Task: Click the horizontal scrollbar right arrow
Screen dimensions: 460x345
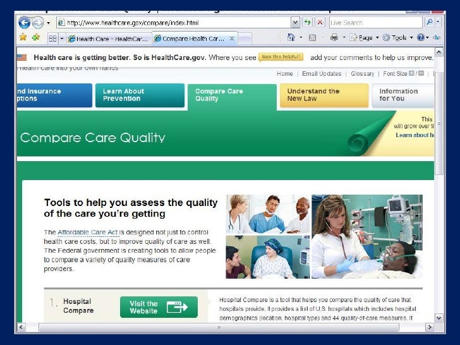Action: click(x=430, y=327)
